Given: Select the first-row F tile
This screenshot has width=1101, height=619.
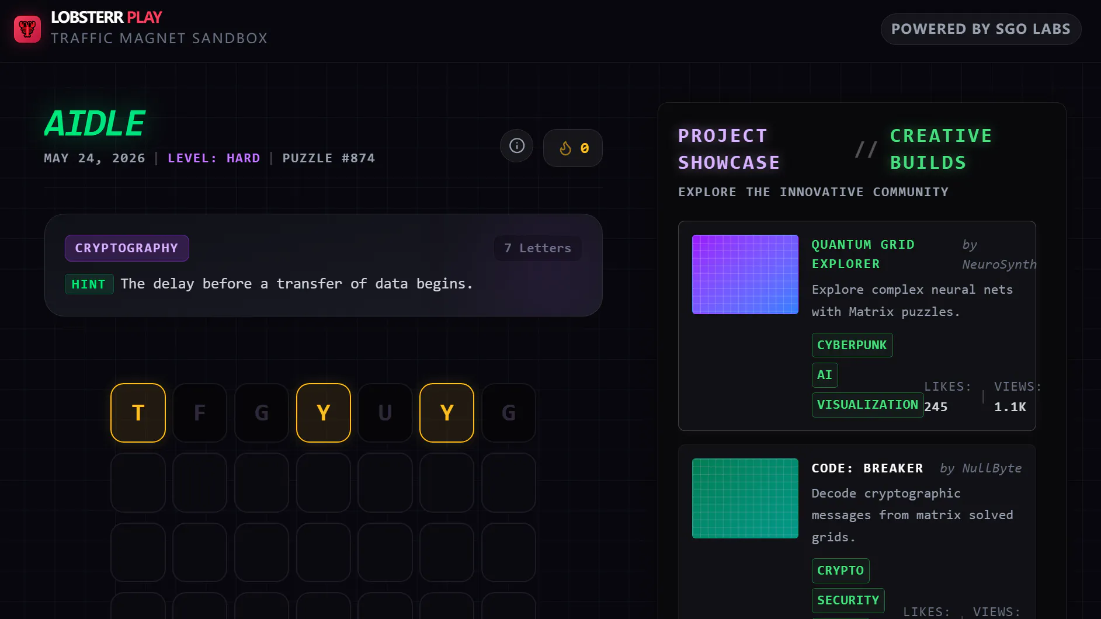Looking at the screenshot, I should coord(200,413).
